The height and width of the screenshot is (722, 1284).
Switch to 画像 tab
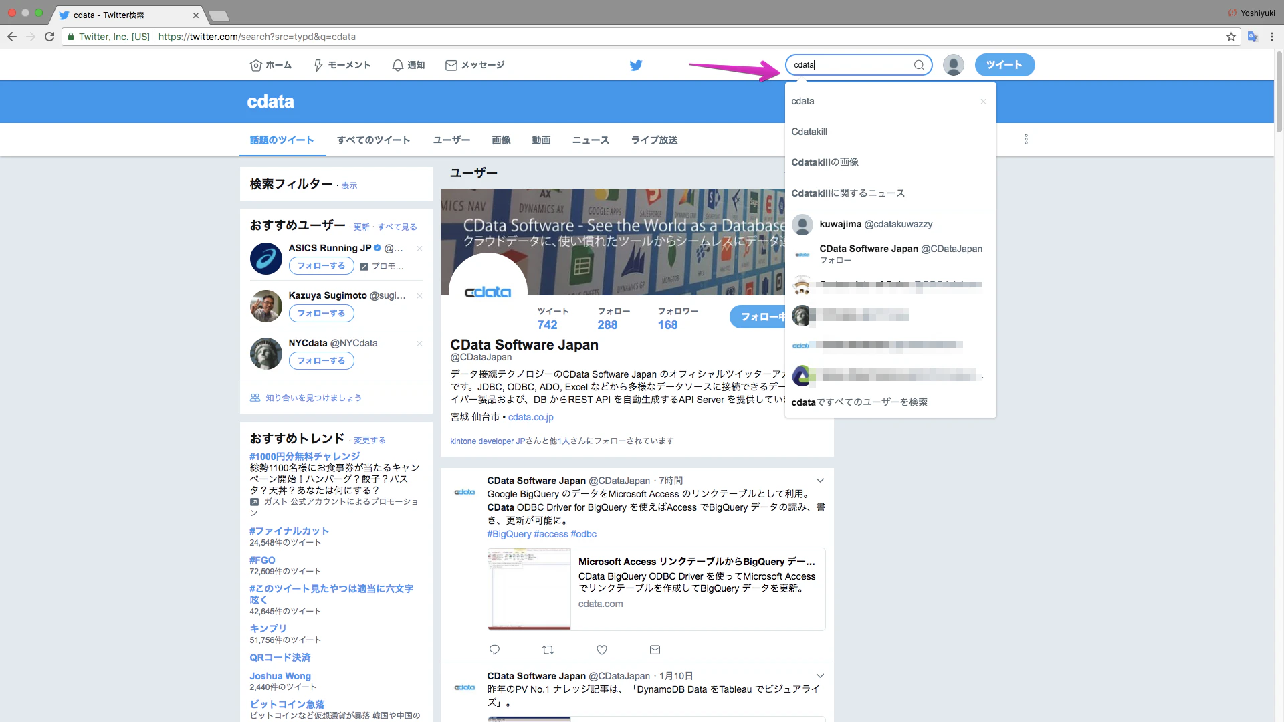501,140
